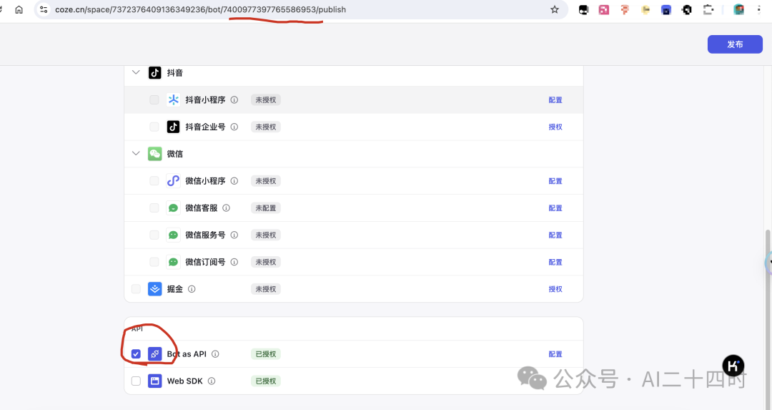This screenshot has width=772, height=410.
Task: Open info tooltip for 微信服务号
Action: click(x=234, y=235)
